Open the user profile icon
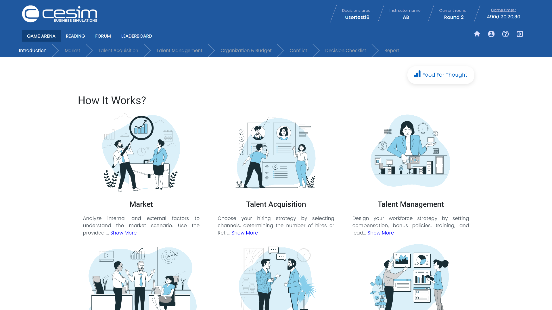Viewport: 552px width, 310px height. pos(491,34)
